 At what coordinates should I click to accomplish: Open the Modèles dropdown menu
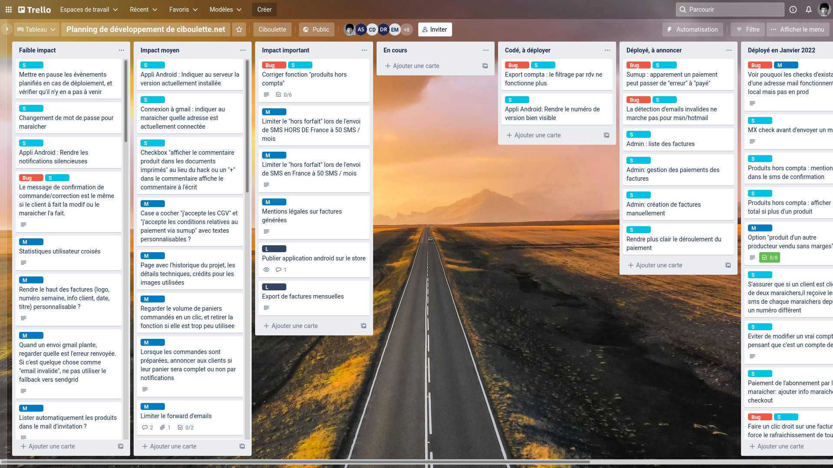point(226,10)
